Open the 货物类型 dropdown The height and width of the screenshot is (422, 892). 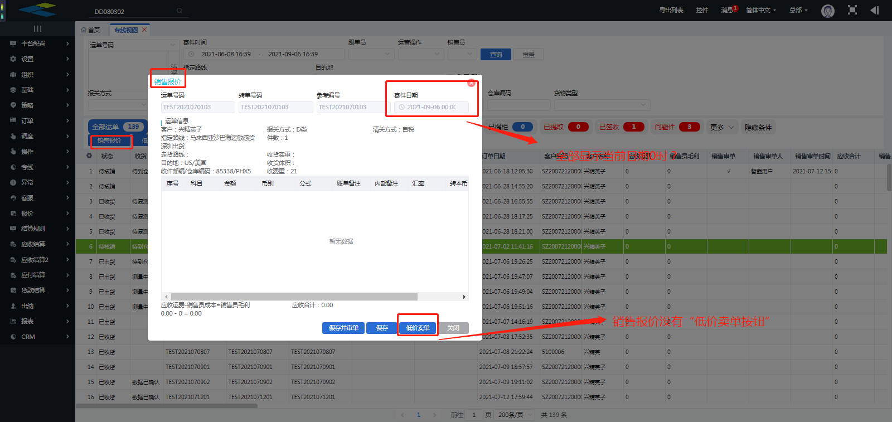click(x=602, y=105)
